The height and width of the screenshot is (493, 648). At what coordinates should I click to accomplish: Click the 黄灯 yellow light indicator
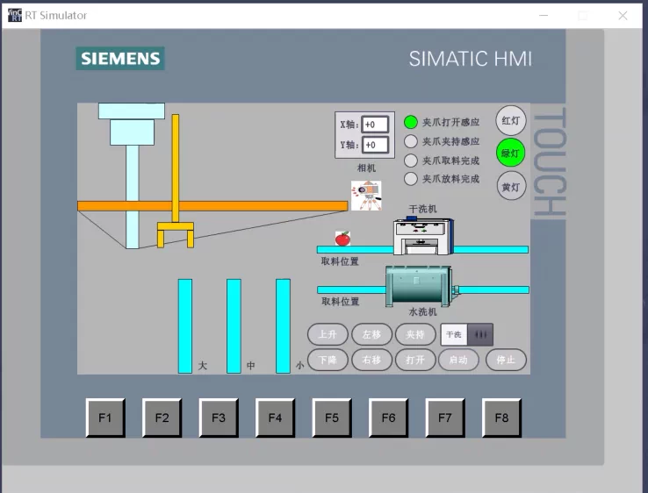coord(511,187)
